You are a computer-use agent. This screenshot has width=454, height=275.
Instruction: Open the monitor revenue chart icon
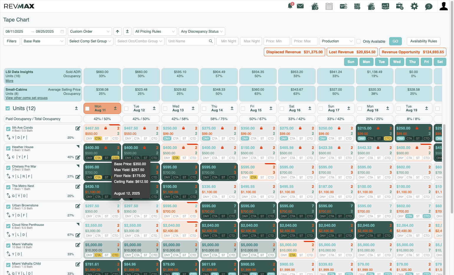pyautogui.click(x=385, y=6)
